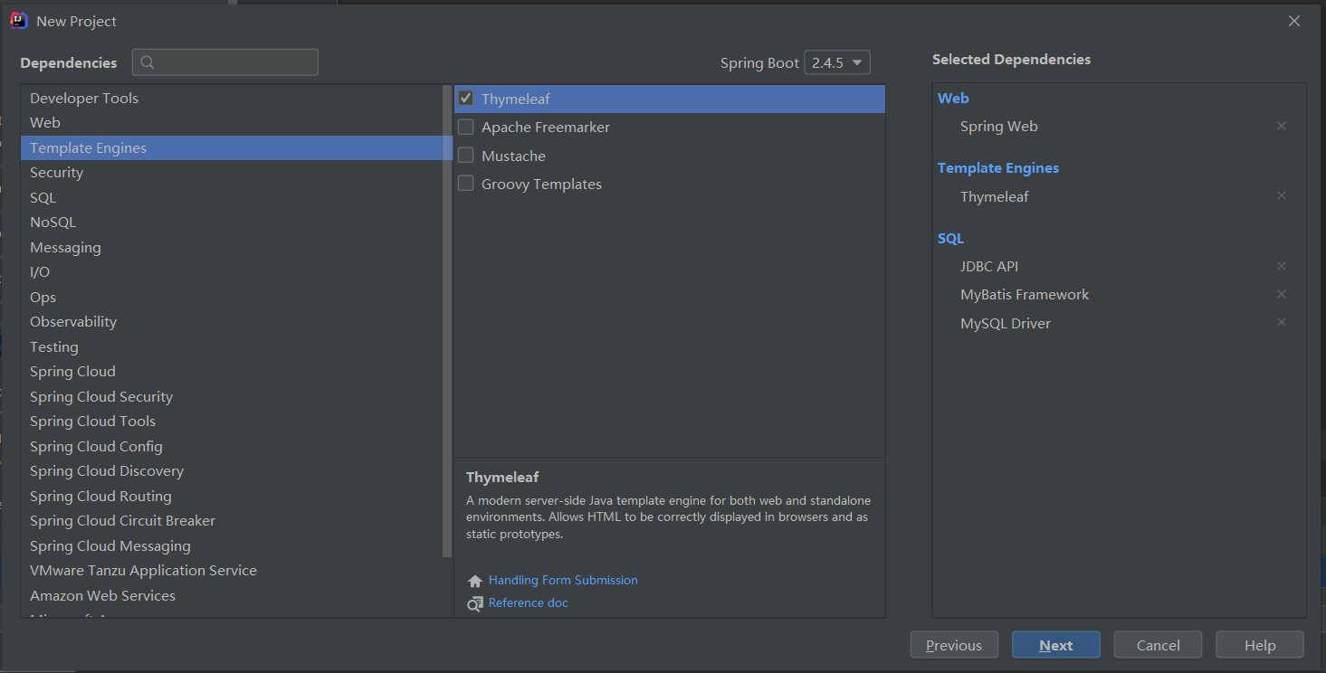Viewport: 1326px width, 673px height.
Task: Click the reference doc icon
Action: (x=475, y=603)
